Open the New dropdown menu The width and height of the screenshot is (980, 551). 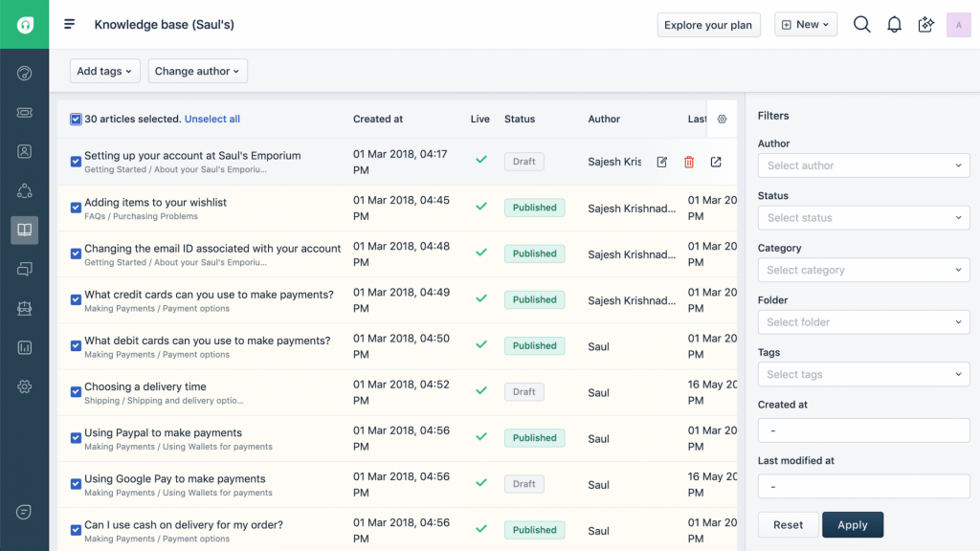tap(806, 25)
